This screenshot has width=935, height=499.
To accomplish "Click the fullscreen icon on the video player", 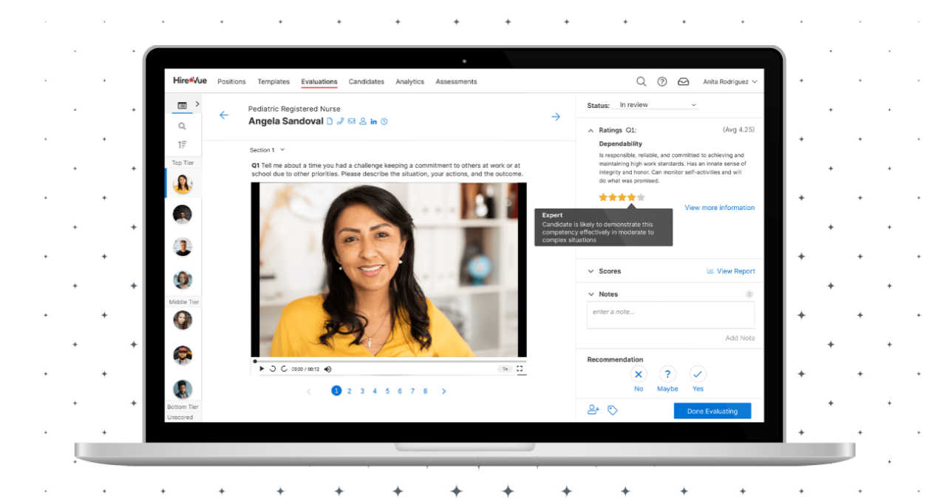I will (520, 368).
